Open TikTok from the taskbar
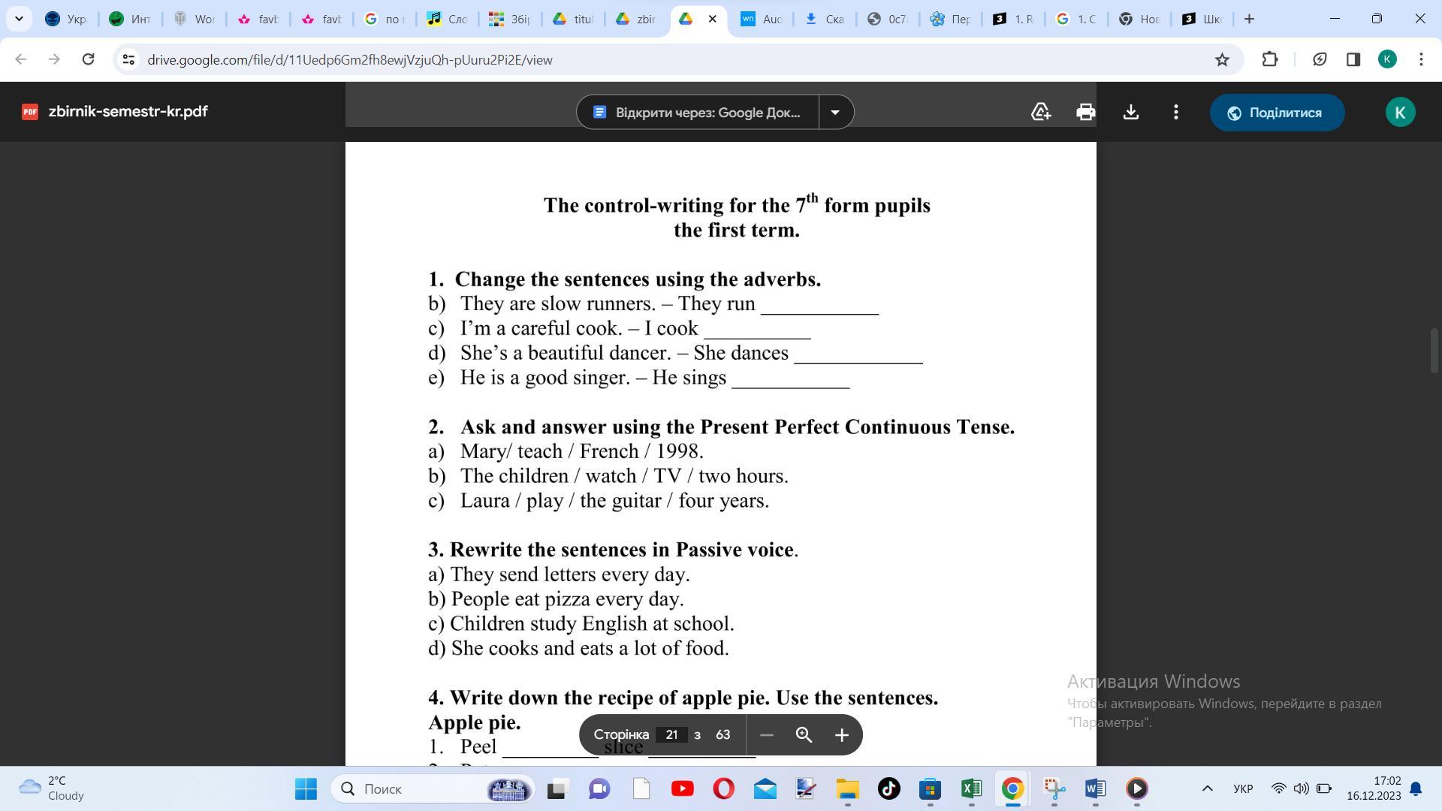Screen dimensions: 1442x811 coord(888,788)
